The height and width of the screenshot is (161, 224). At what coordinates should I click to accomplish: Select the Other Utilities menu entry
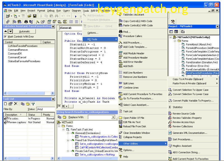143,144
